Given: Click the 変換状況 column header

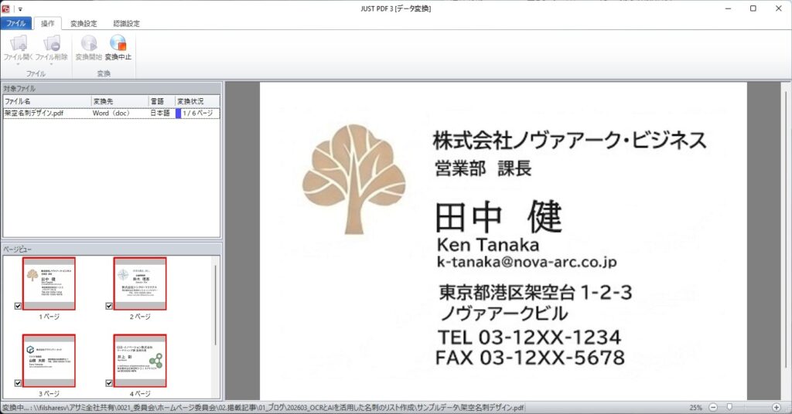Looking at the screenshot, I should click(x=197, y=101).
